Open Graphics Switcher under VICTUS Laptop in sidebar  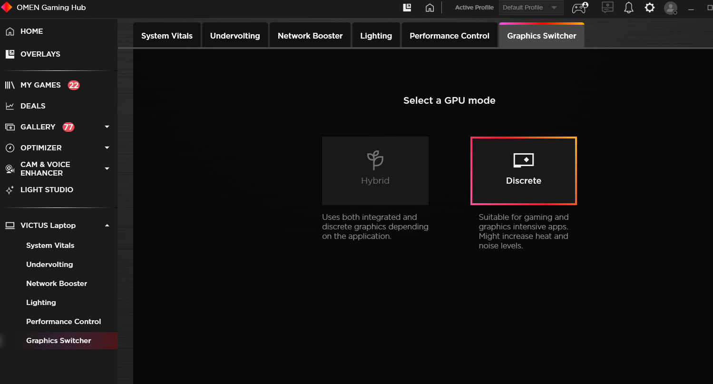59,341
